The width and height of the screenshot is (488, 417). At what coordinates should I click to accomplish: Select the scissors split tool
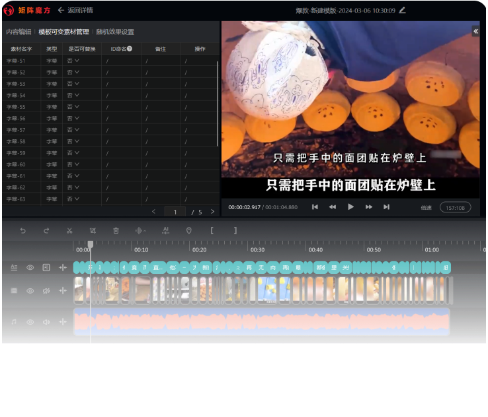point(69,231)
